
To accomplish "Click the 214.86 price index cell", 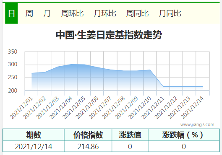I will click(88, 147).
